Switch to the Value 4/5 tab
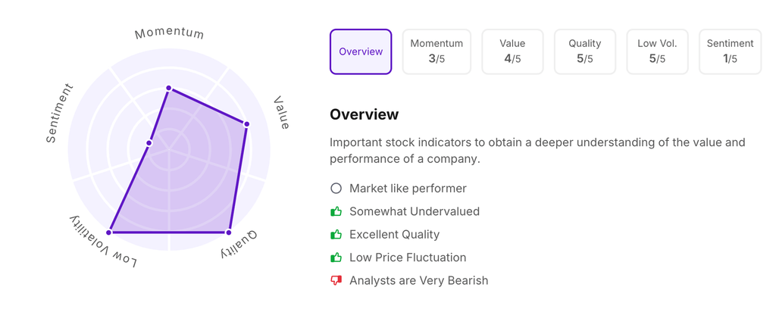Image resolution: width=776 pixels, height=309 pixels. [x=512, y=51]
